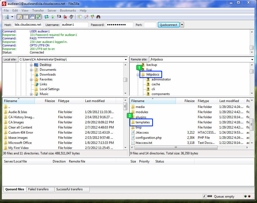
Task: Expand the Music node in local tree
Action: tap(31, 94)
